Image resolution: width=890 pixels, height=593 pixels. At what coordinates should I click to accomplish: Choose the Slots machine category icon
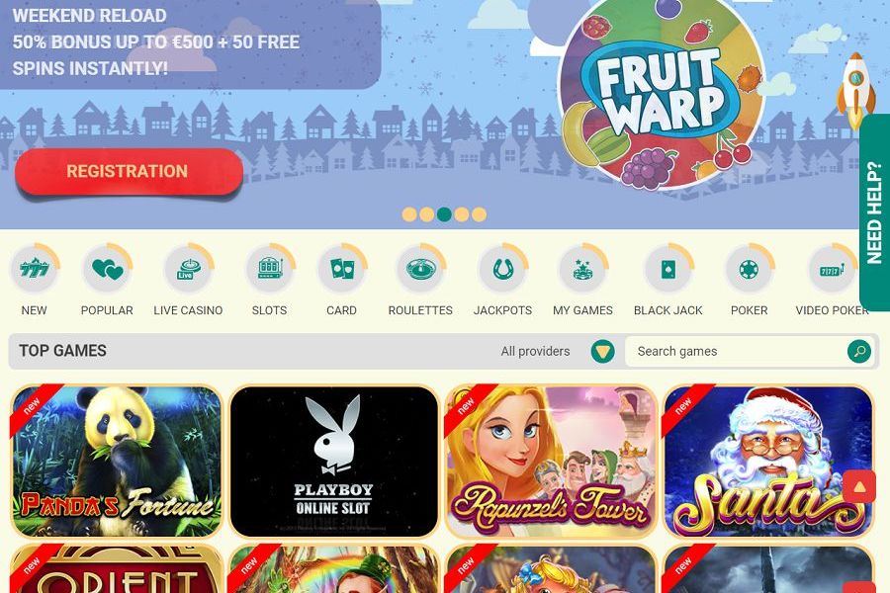point(270,269)
